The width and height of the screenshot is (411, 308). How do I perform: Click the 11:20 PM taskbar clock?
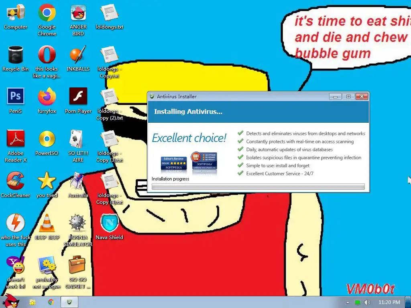coord(389,302)
